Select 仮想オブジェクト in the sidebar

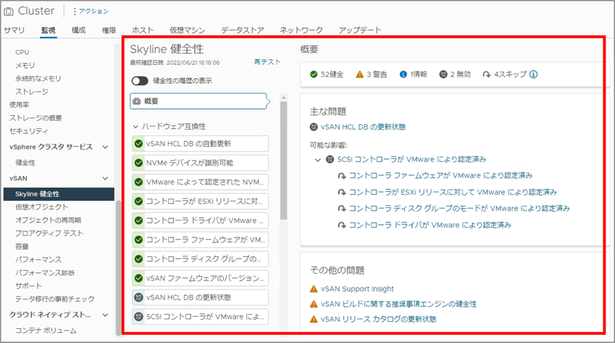(x=42, y=207)
